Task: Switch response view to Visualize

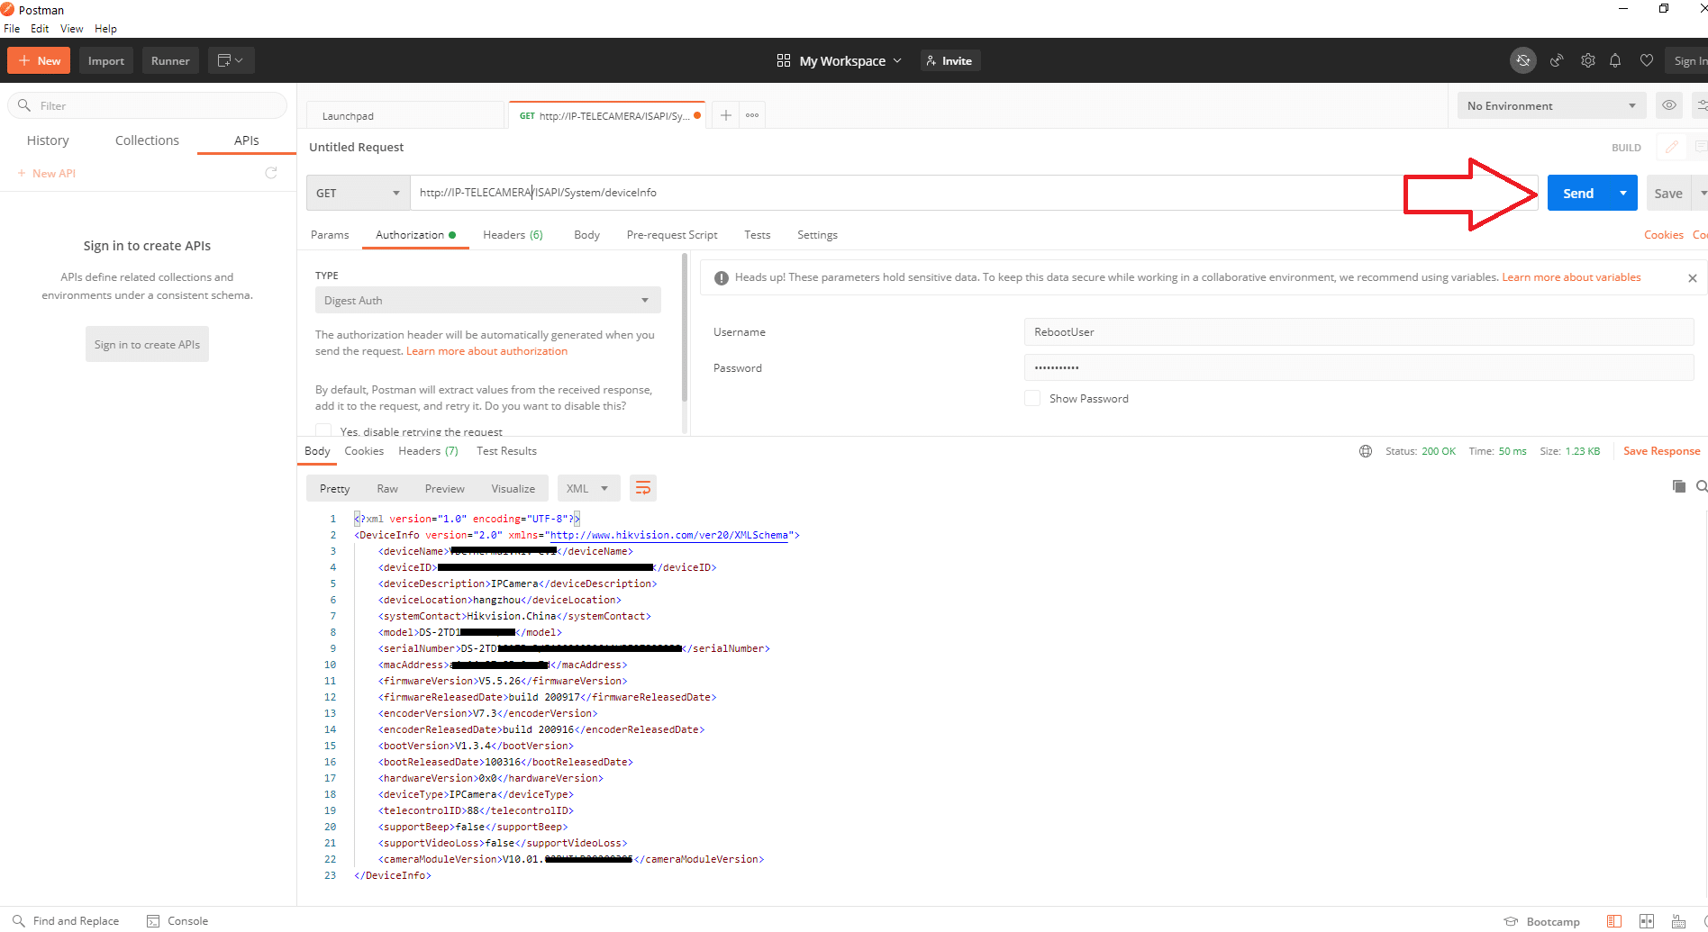Action: (513, 488)
